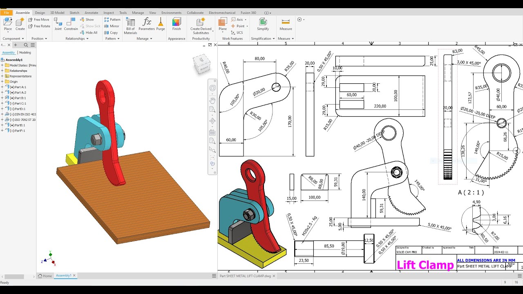Switch browser to Modeling view

pos(25,53)
